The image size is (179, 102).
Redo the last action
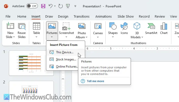tap(60, 6)
